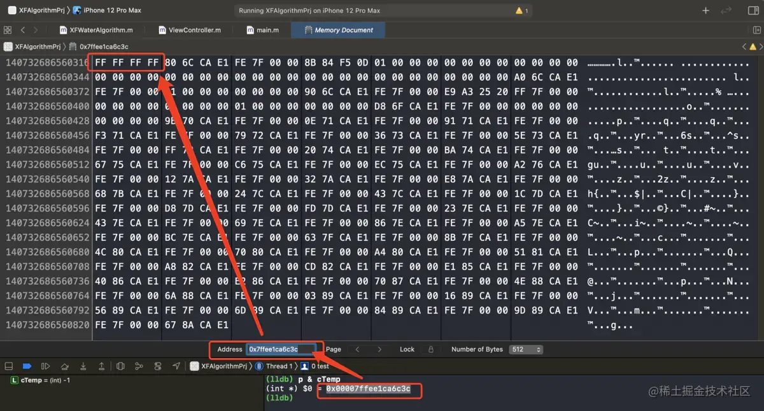Switch to main.m tab
The image size is (764, 411).
(262, 30)
